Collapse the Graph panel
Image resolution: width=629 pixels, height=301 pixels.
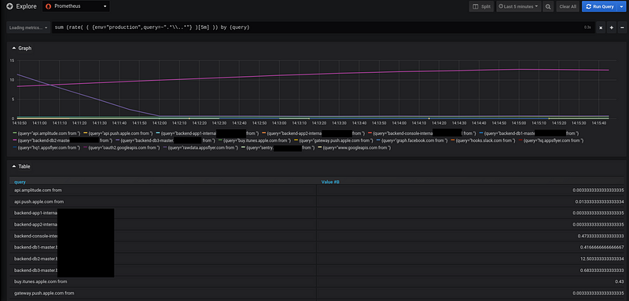point(22,48)
